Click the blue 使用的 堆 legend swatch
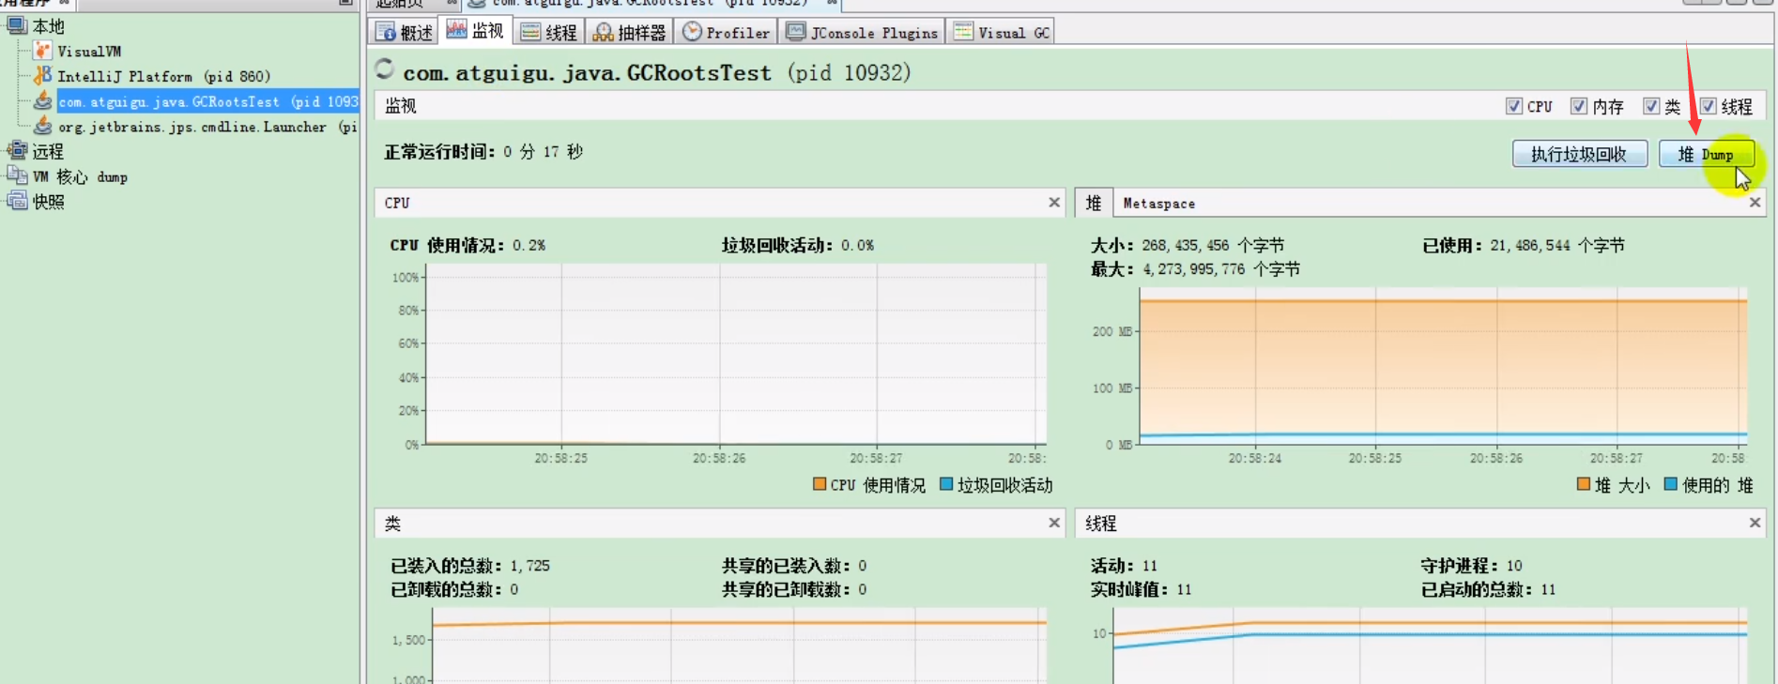This screenshot has width=1778, height=684. 1671,484
